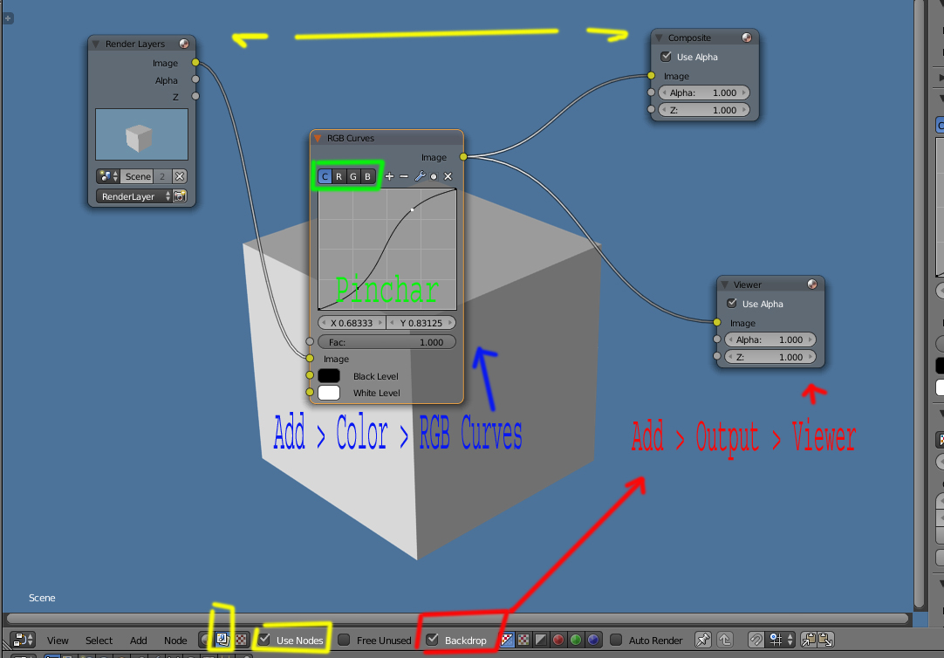Image resolution: width=944 pixels, height=658 pixels.
Task: Browse scene icon in Render Layers
Action: coord(108,176)
